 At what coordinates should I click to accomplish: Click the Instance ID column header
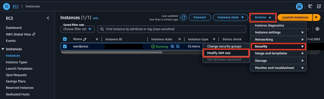(x=114, y=39)
